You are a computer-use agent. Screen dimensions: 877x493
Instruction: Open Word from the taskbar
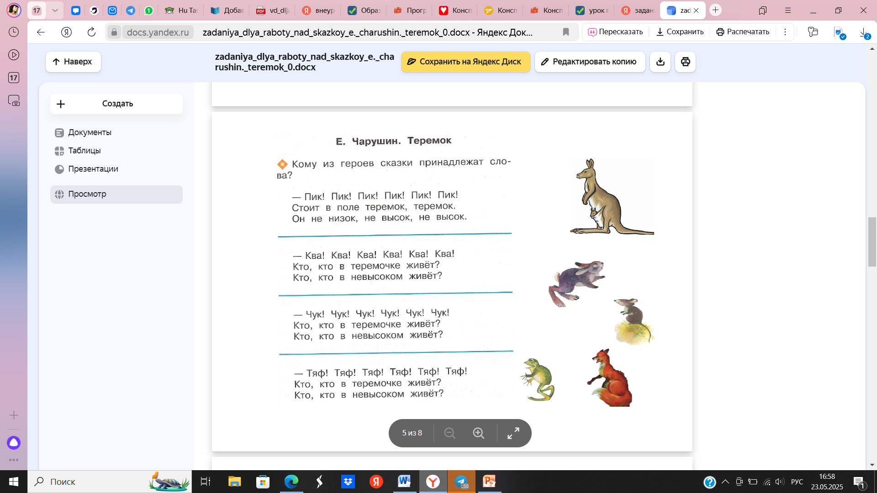[404, 482]
